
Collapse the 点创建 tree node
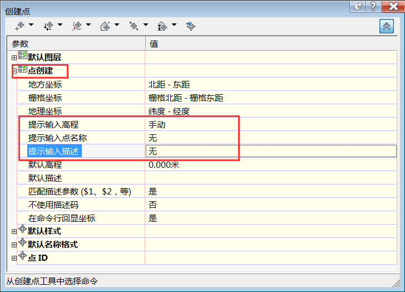point(14,71)
